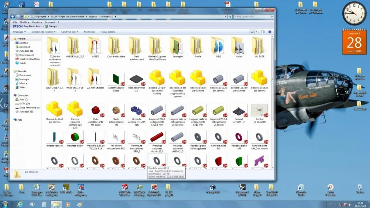
Task: Click the Cerca Gimbal v3.0 search field
Action: [x=254, y=17]
